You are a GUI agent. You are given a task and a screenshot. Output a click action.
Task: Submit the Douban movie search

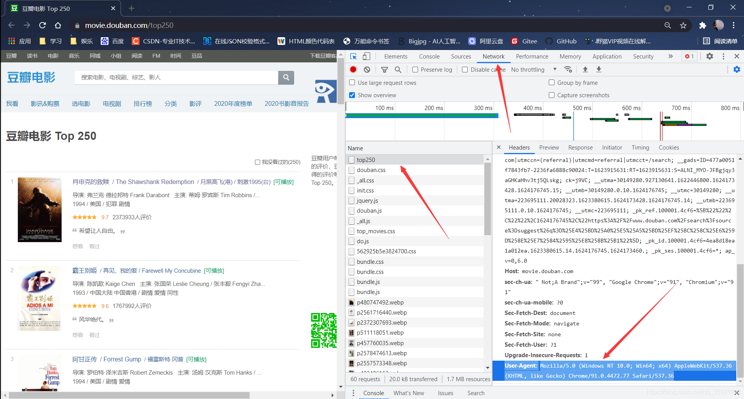[x=286, y=77]
